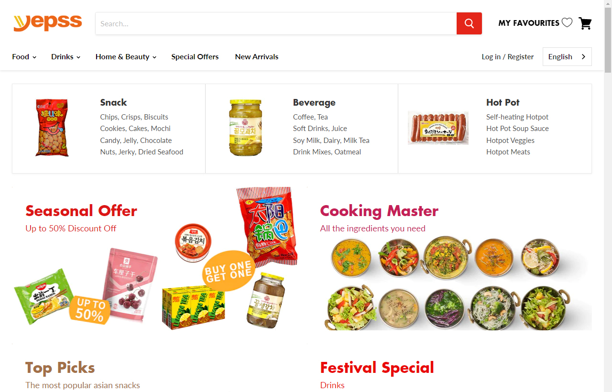Open the New Arrivals menu item

pos(257,56)
